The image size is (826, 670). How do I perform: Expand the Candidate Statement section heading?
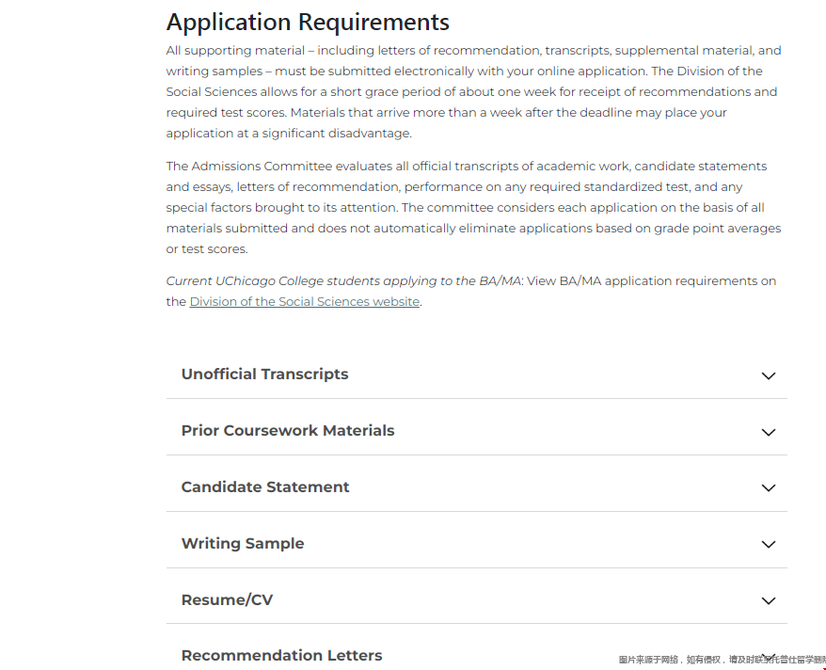[x=264, y=487]
